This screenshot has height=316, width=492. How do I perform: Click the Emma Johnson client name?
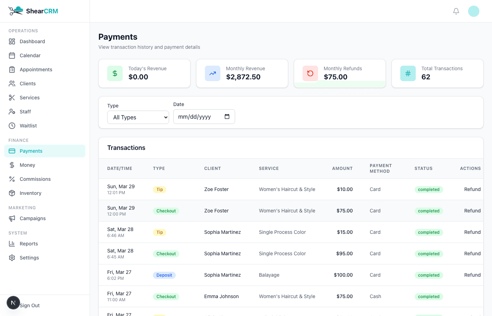pos(221,296)
